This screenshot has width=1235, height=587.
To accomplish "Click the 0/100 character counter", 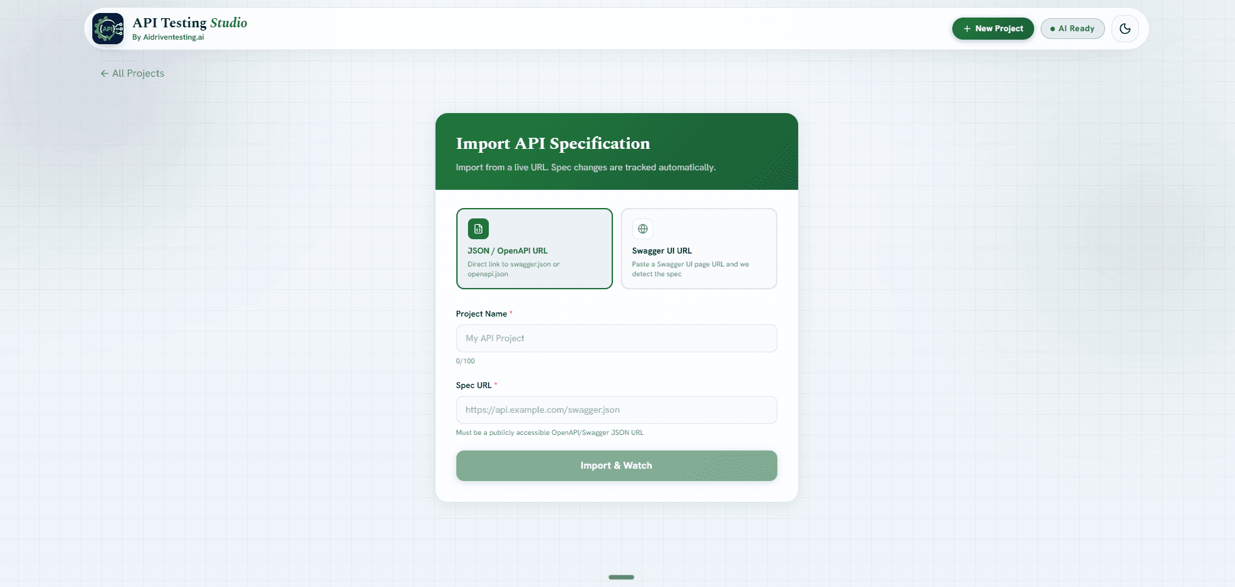I will coord(465,361).
